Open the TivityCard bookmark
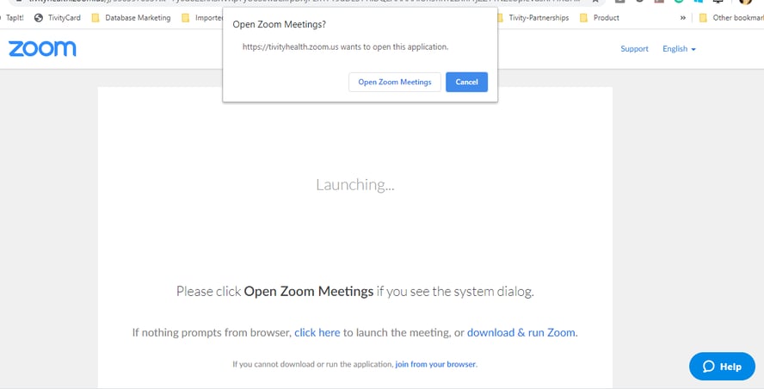Image resolution: width=764 pixels, height=389 pixels. pos(58,18)
